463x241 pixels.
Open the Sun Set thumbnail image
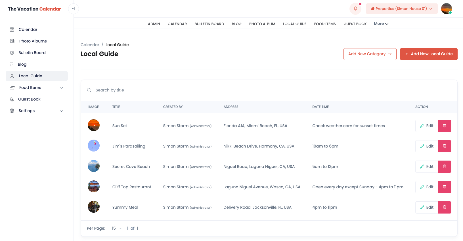point(94,125)
